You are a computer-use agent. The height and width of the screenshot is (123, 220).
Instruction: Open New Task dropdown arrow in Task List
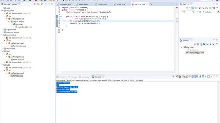tap(189, 8)
